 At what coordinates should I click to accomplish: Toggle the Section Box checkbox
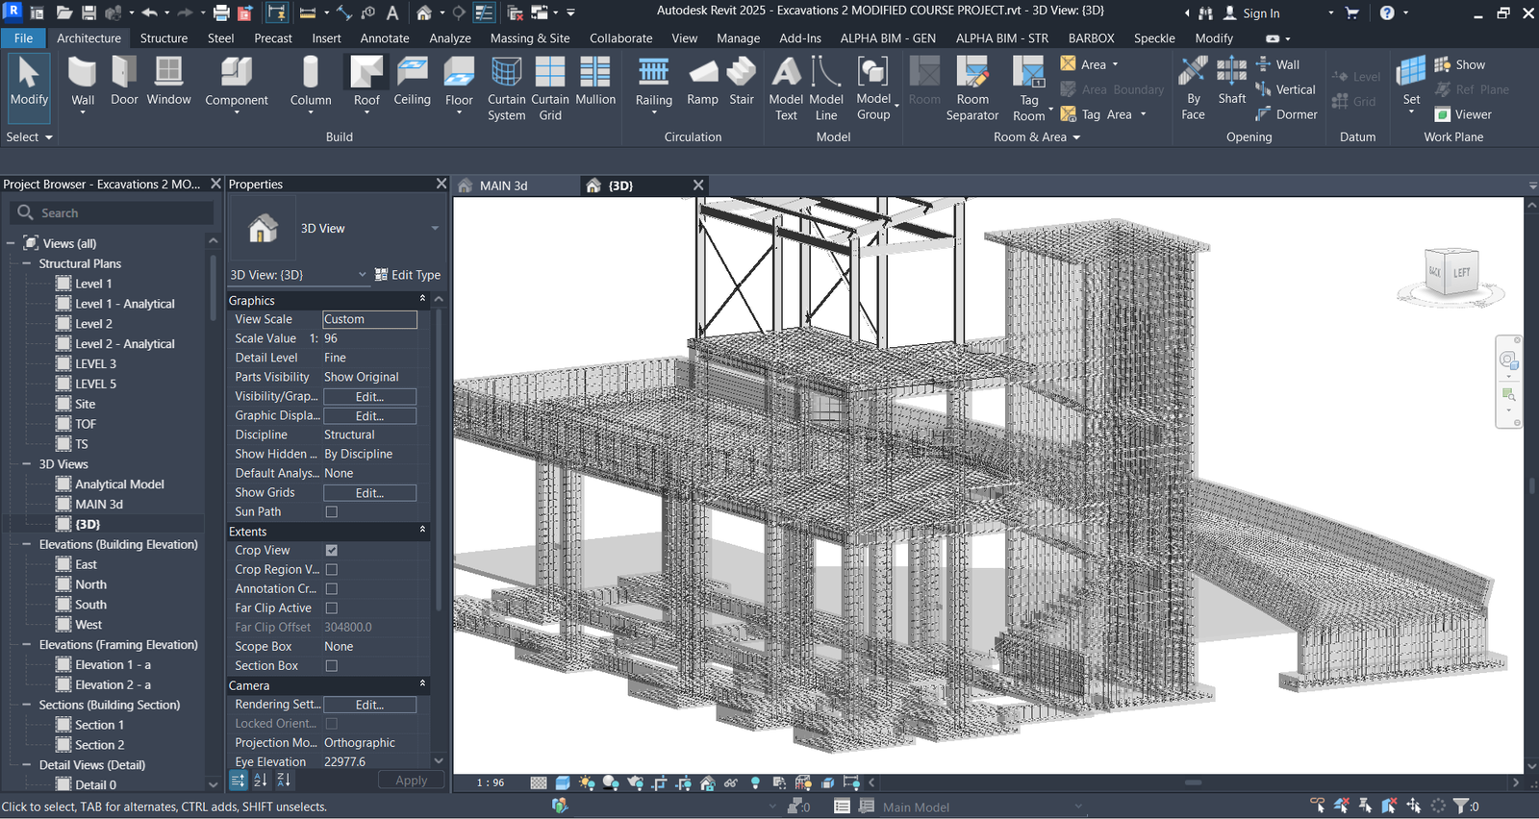(332, 665)
